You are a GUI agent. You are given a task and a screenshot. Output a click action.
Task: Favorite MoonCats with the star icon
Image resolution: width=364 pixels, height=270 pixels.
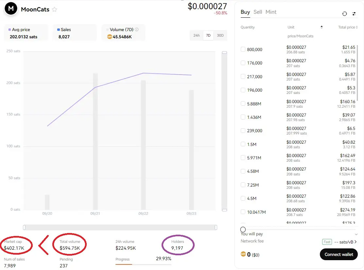pos(55,9)
